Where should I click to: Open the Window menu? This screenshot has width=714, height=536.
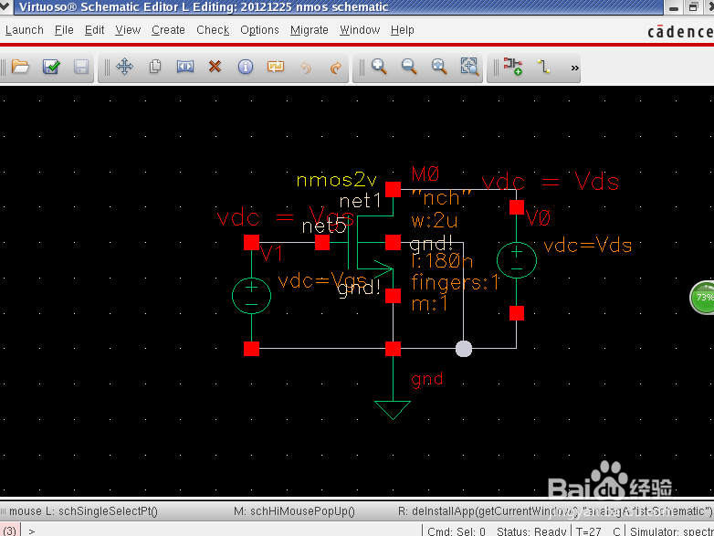[x=360, y=30]
